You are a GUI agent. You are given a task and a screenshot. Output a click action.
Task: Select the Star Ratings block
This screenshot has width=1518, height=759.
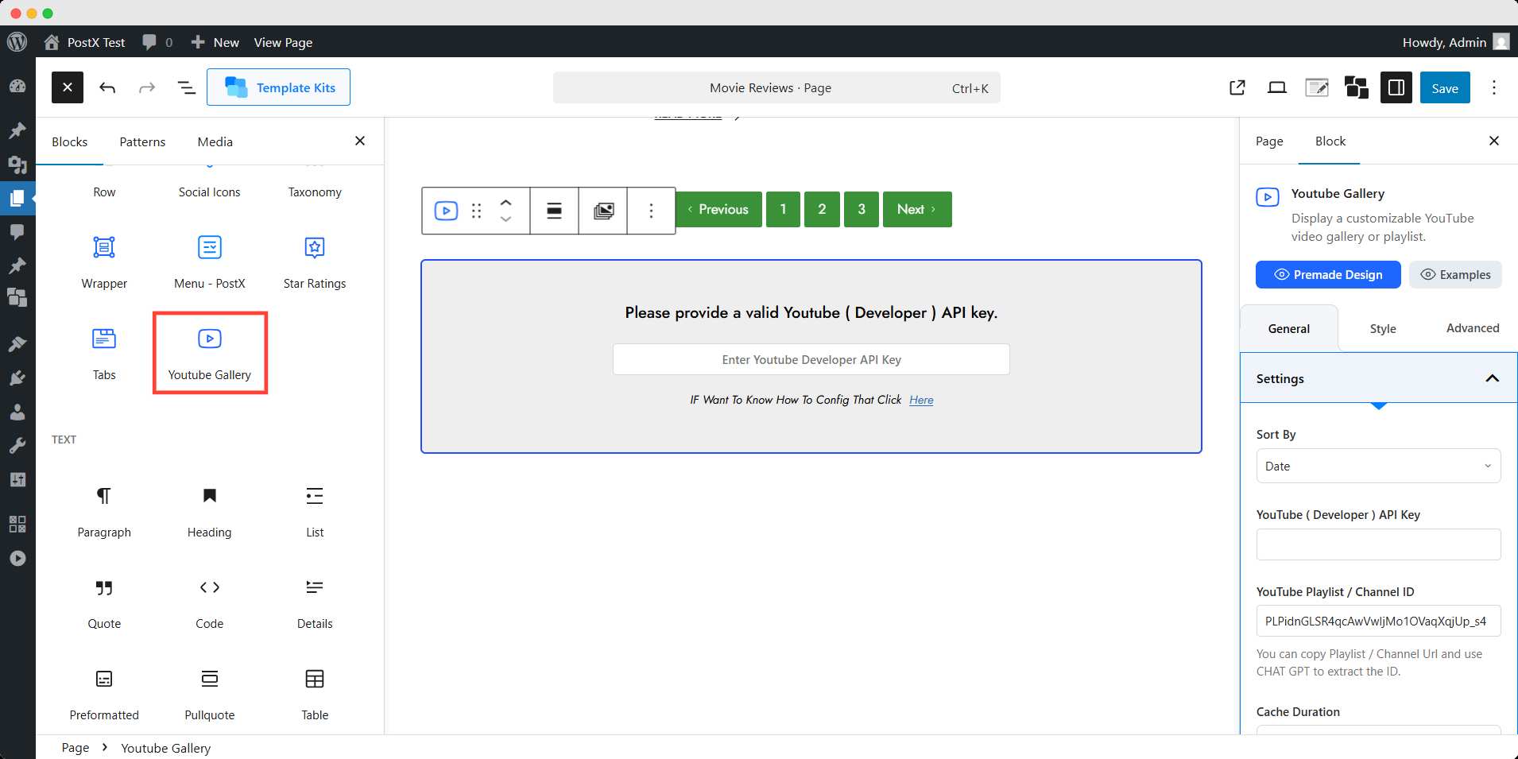point(315,261)
